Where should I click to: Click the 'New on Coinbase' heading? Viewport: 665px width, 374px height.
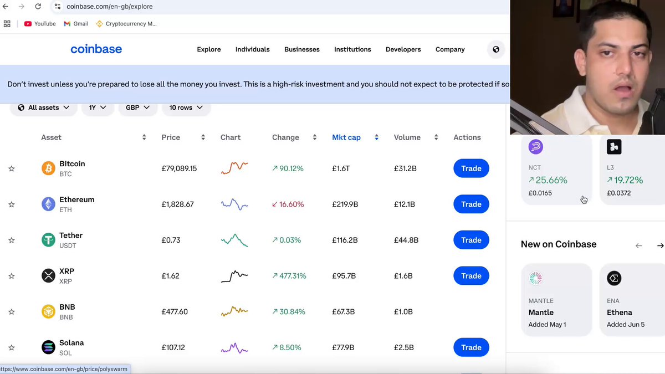tap(559, 244)
